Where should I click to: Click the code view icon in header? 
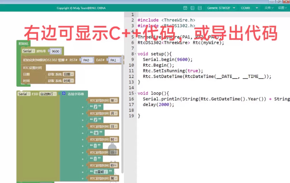click(x=199, y=8)
